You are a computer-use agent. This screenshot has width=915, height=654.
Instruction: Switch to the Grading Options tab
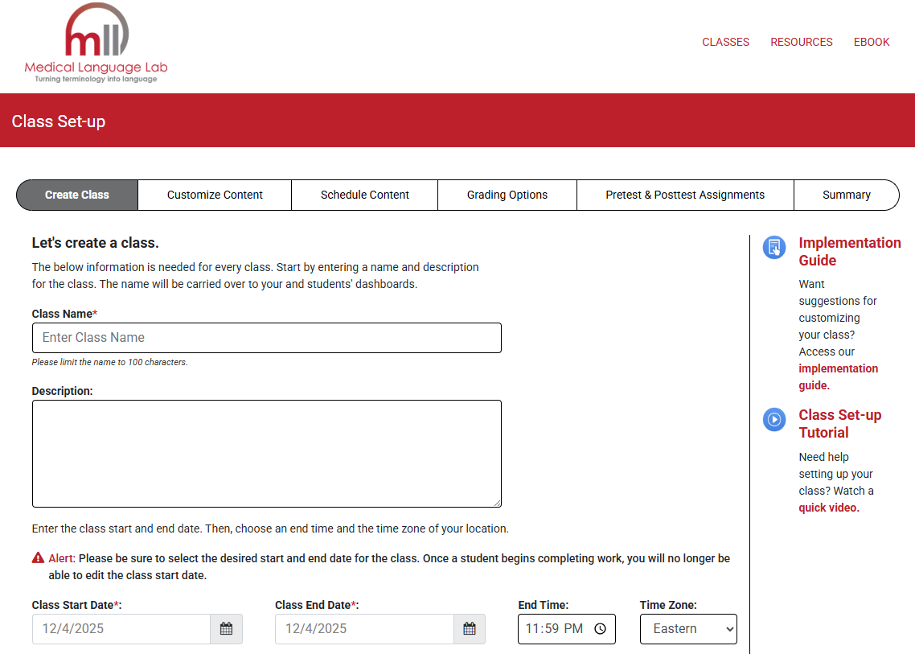[507, 195]
